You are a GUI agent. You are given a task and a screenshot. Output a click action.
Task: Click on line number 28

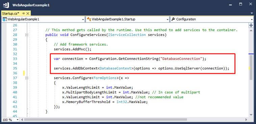pyautogui.click(x=15, y=35)
